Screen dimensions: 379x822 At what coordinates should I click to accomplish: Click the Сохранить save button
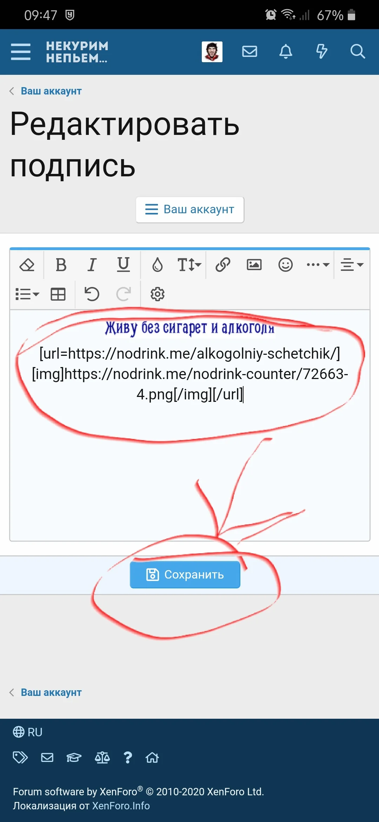(x=185, y=575)
